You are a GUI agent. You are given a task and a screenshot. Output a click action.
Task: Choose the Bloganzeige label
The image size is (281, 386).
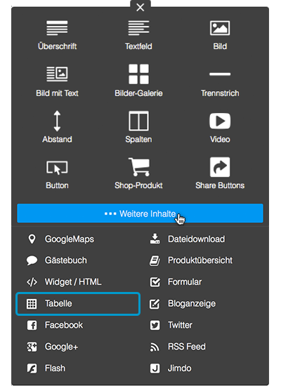pyautogui.click(x=192, y=303)
